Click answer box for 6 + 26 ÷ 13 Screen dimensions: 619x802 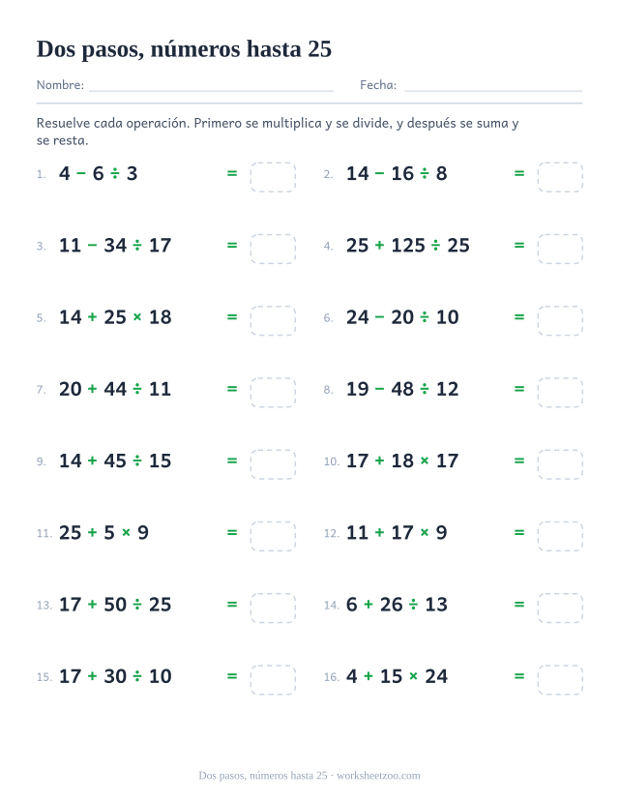pyautogui.click(x=560, y=609)
